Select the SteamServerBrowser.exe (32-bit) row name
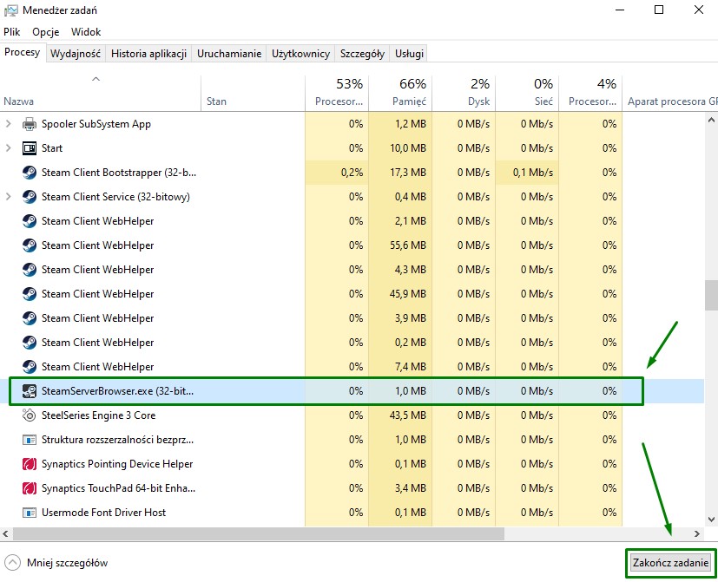 [x=117, y=390]
